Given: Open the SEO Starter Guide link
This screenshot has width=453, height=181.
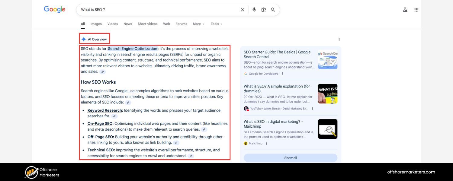Looking at the screenshot, I should click(x=277, y=54).
